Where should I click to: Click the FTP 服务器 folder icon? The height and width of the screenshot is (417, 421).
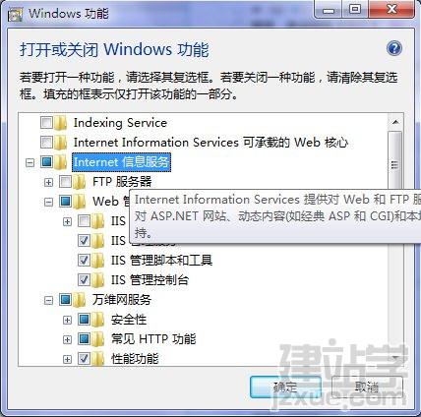79,182
